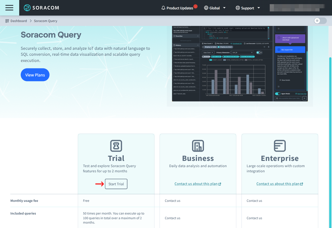Screen dimensions: 332x228
Task: Click the Start Trial button
Action: pyautogui.click(x=116, y=184)
